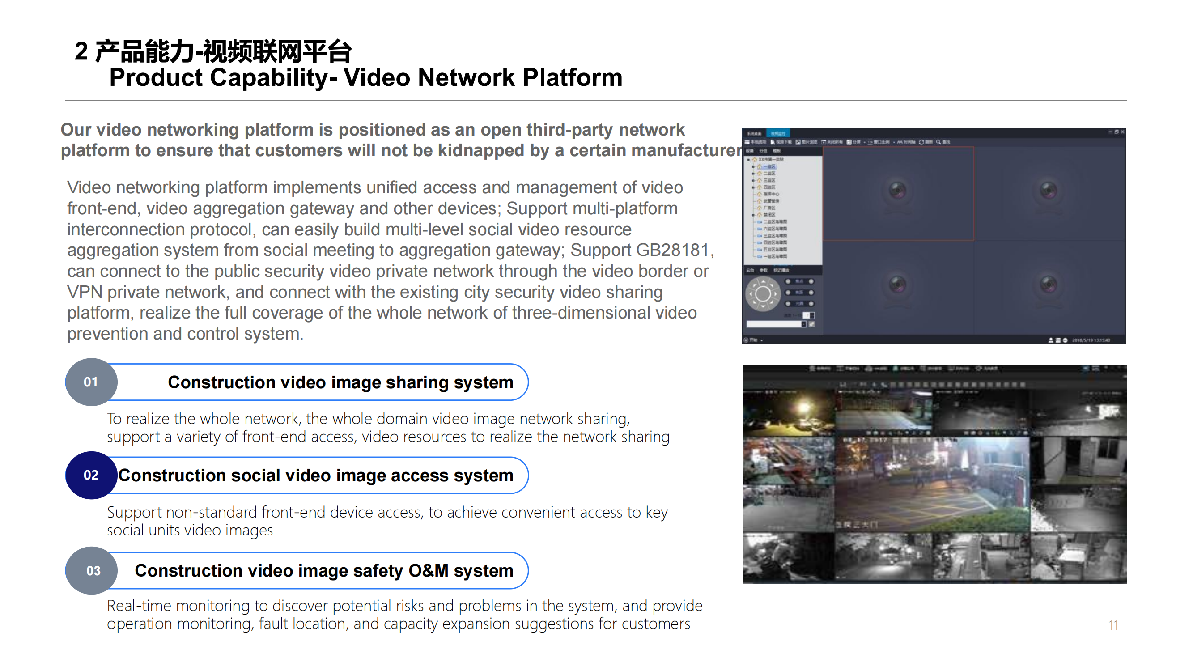The height and width of the screenshot is (671, 1193).
Task: Switch to the system desktop tab
Action: coord(755,134)
